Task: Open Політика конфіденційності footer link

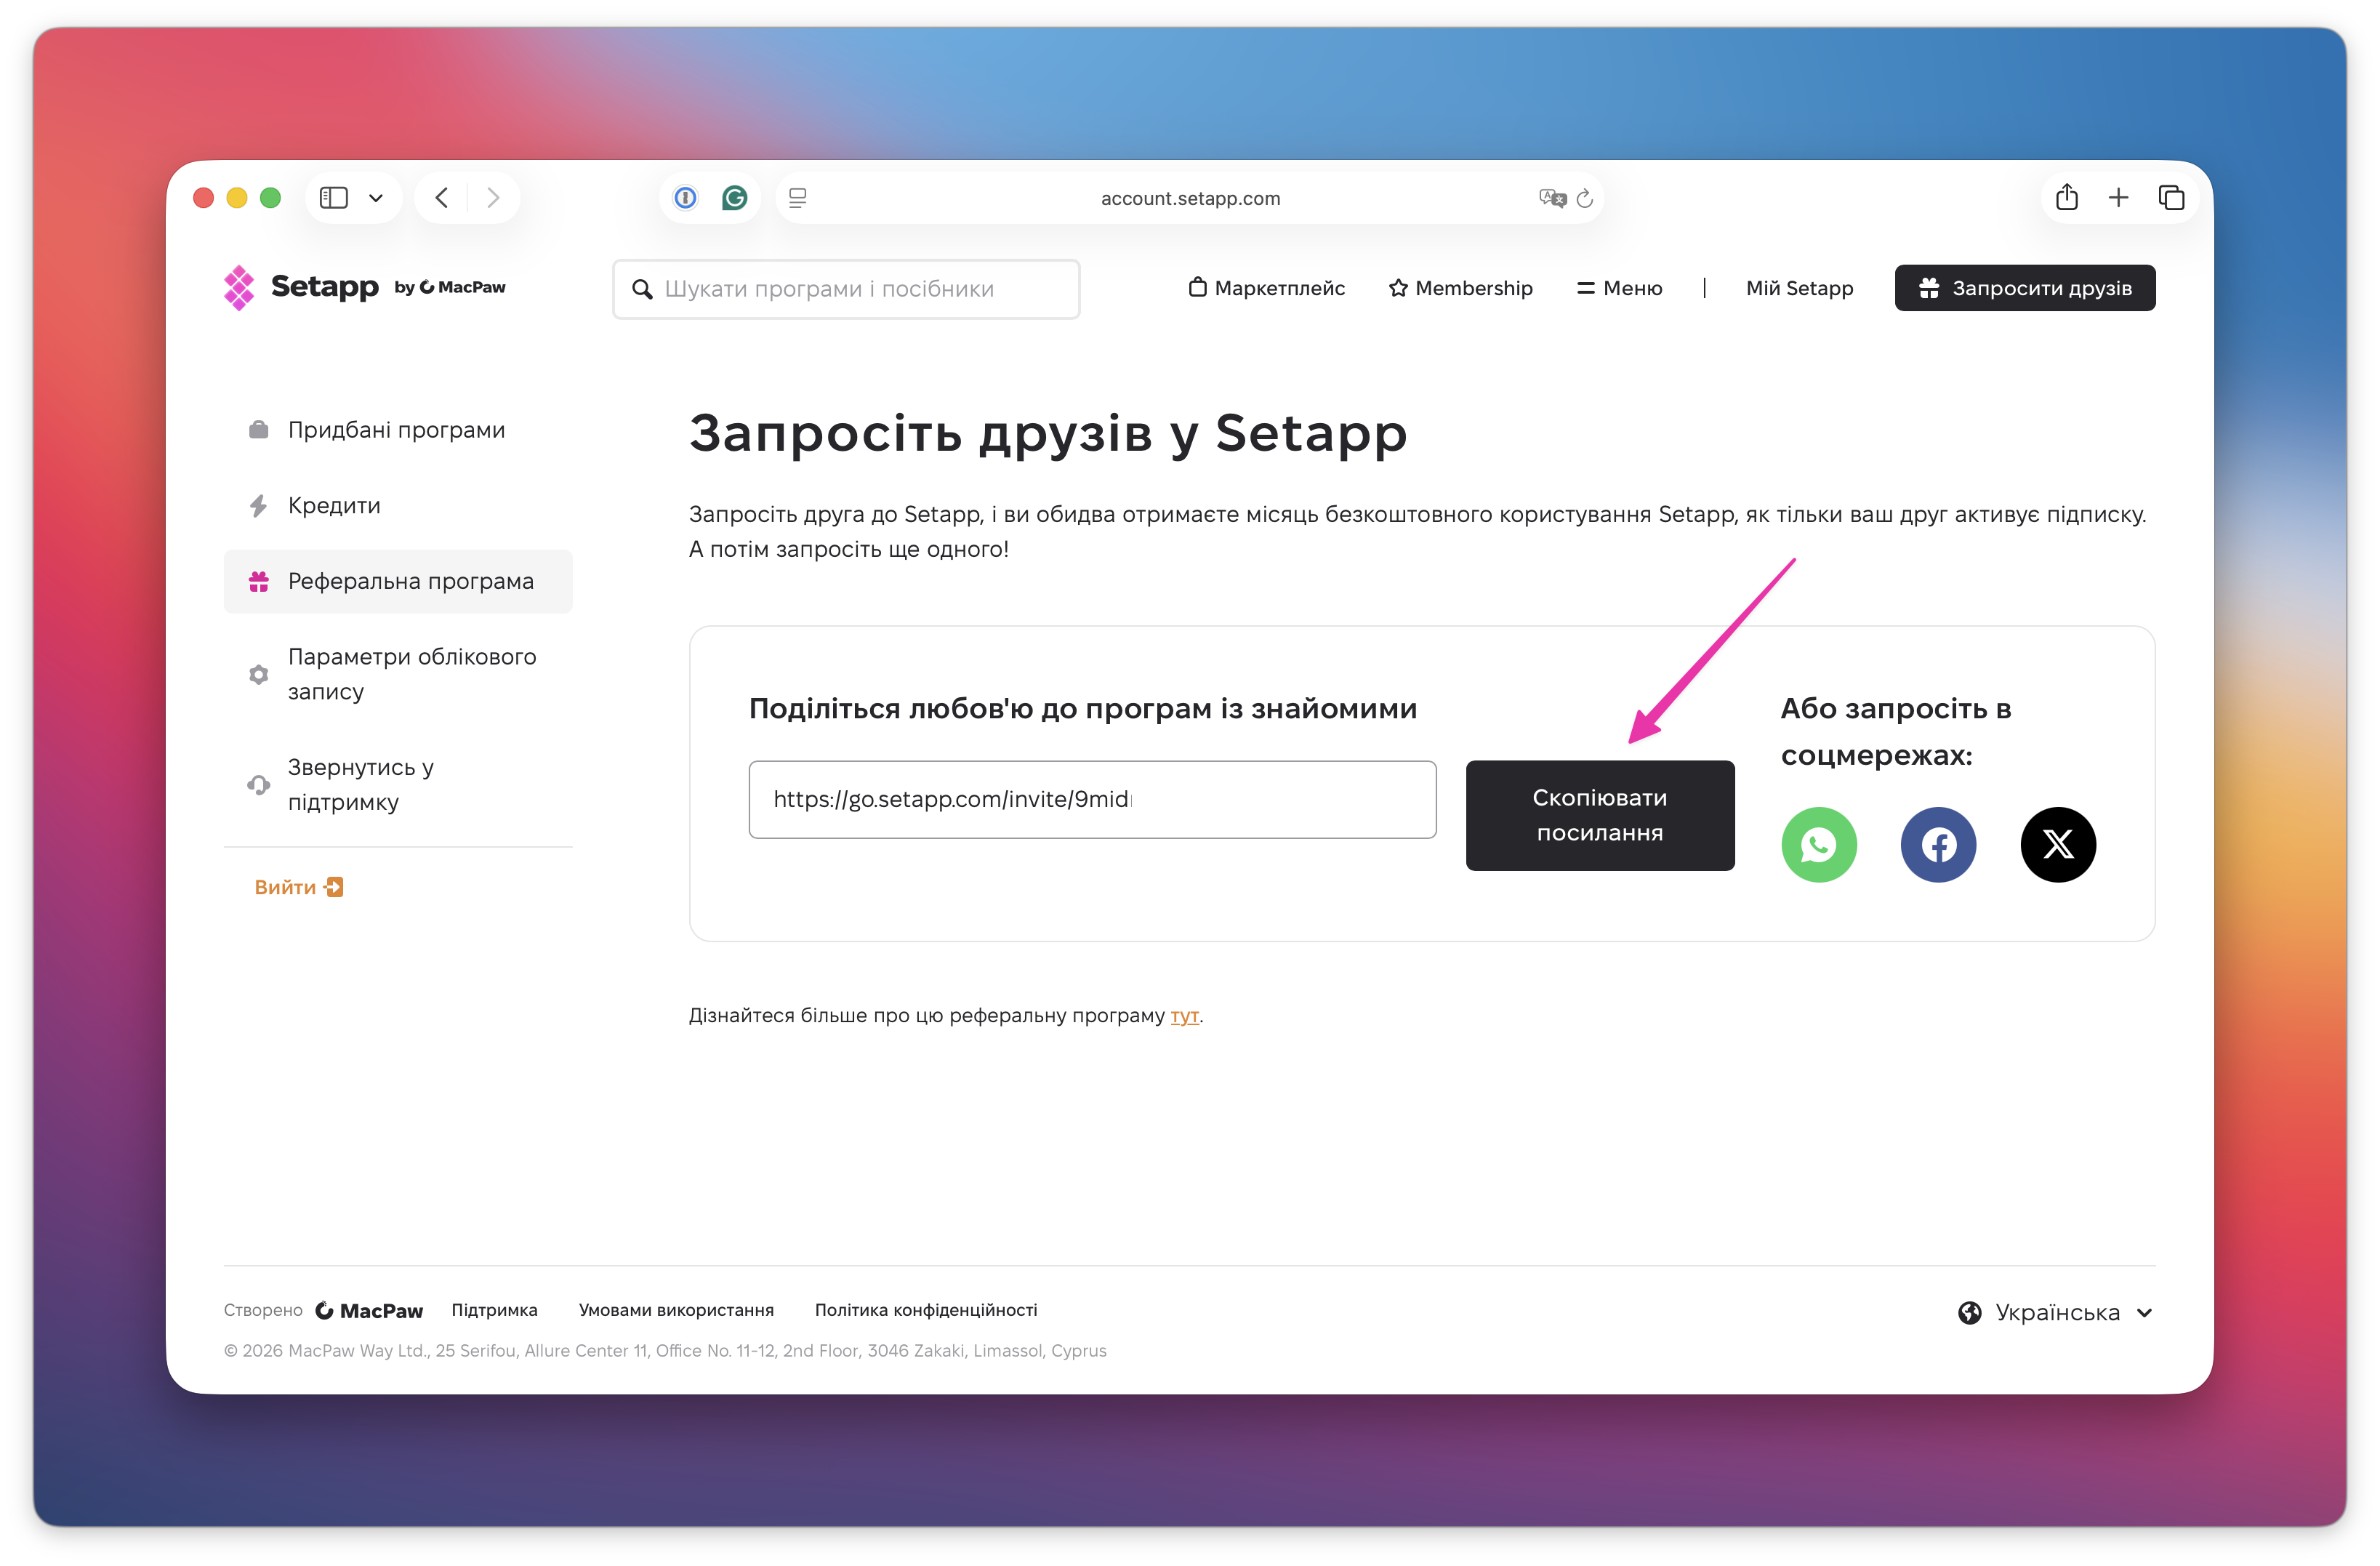Action: 926,1310
